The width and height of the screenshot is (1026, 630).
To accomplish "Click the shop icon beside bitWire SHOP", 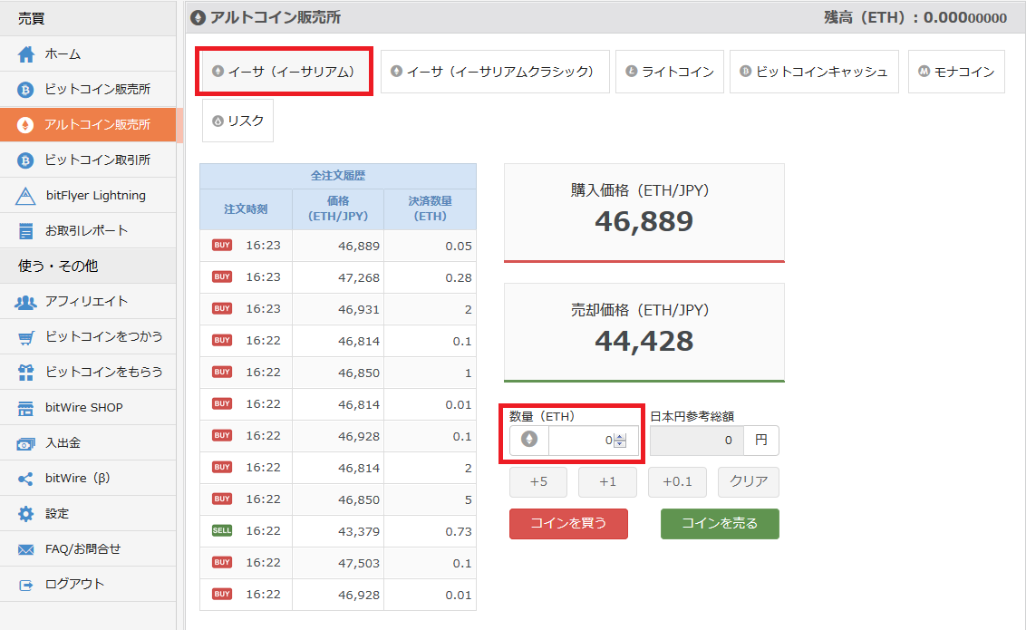I will click(25, 408).
